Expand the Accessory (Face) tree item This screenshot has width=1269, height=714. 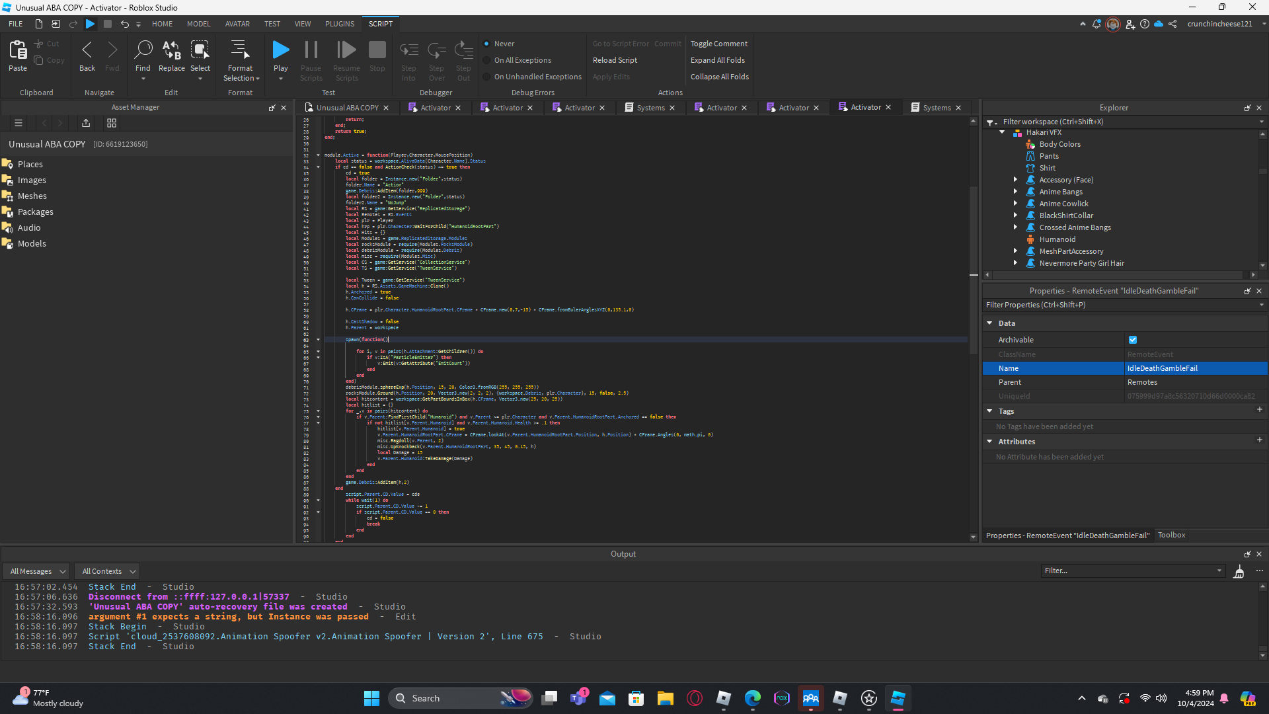(1015, 180)
